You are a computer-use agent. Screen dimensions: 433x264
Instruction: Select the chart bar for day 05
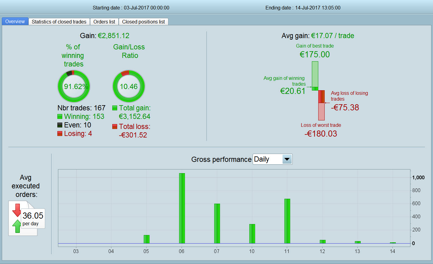146,239
